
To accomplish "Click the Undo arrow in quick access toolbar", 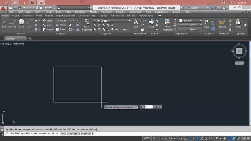I will [x=24, y=8].
